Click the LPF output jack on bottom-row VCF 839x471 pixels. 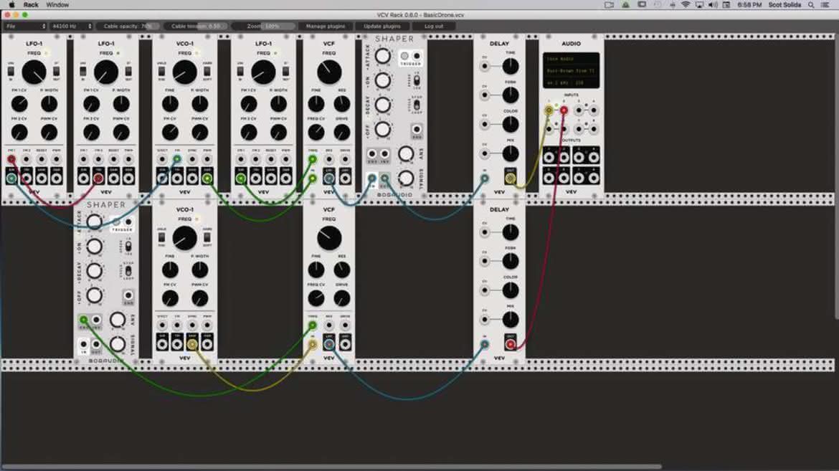(329, 344)
